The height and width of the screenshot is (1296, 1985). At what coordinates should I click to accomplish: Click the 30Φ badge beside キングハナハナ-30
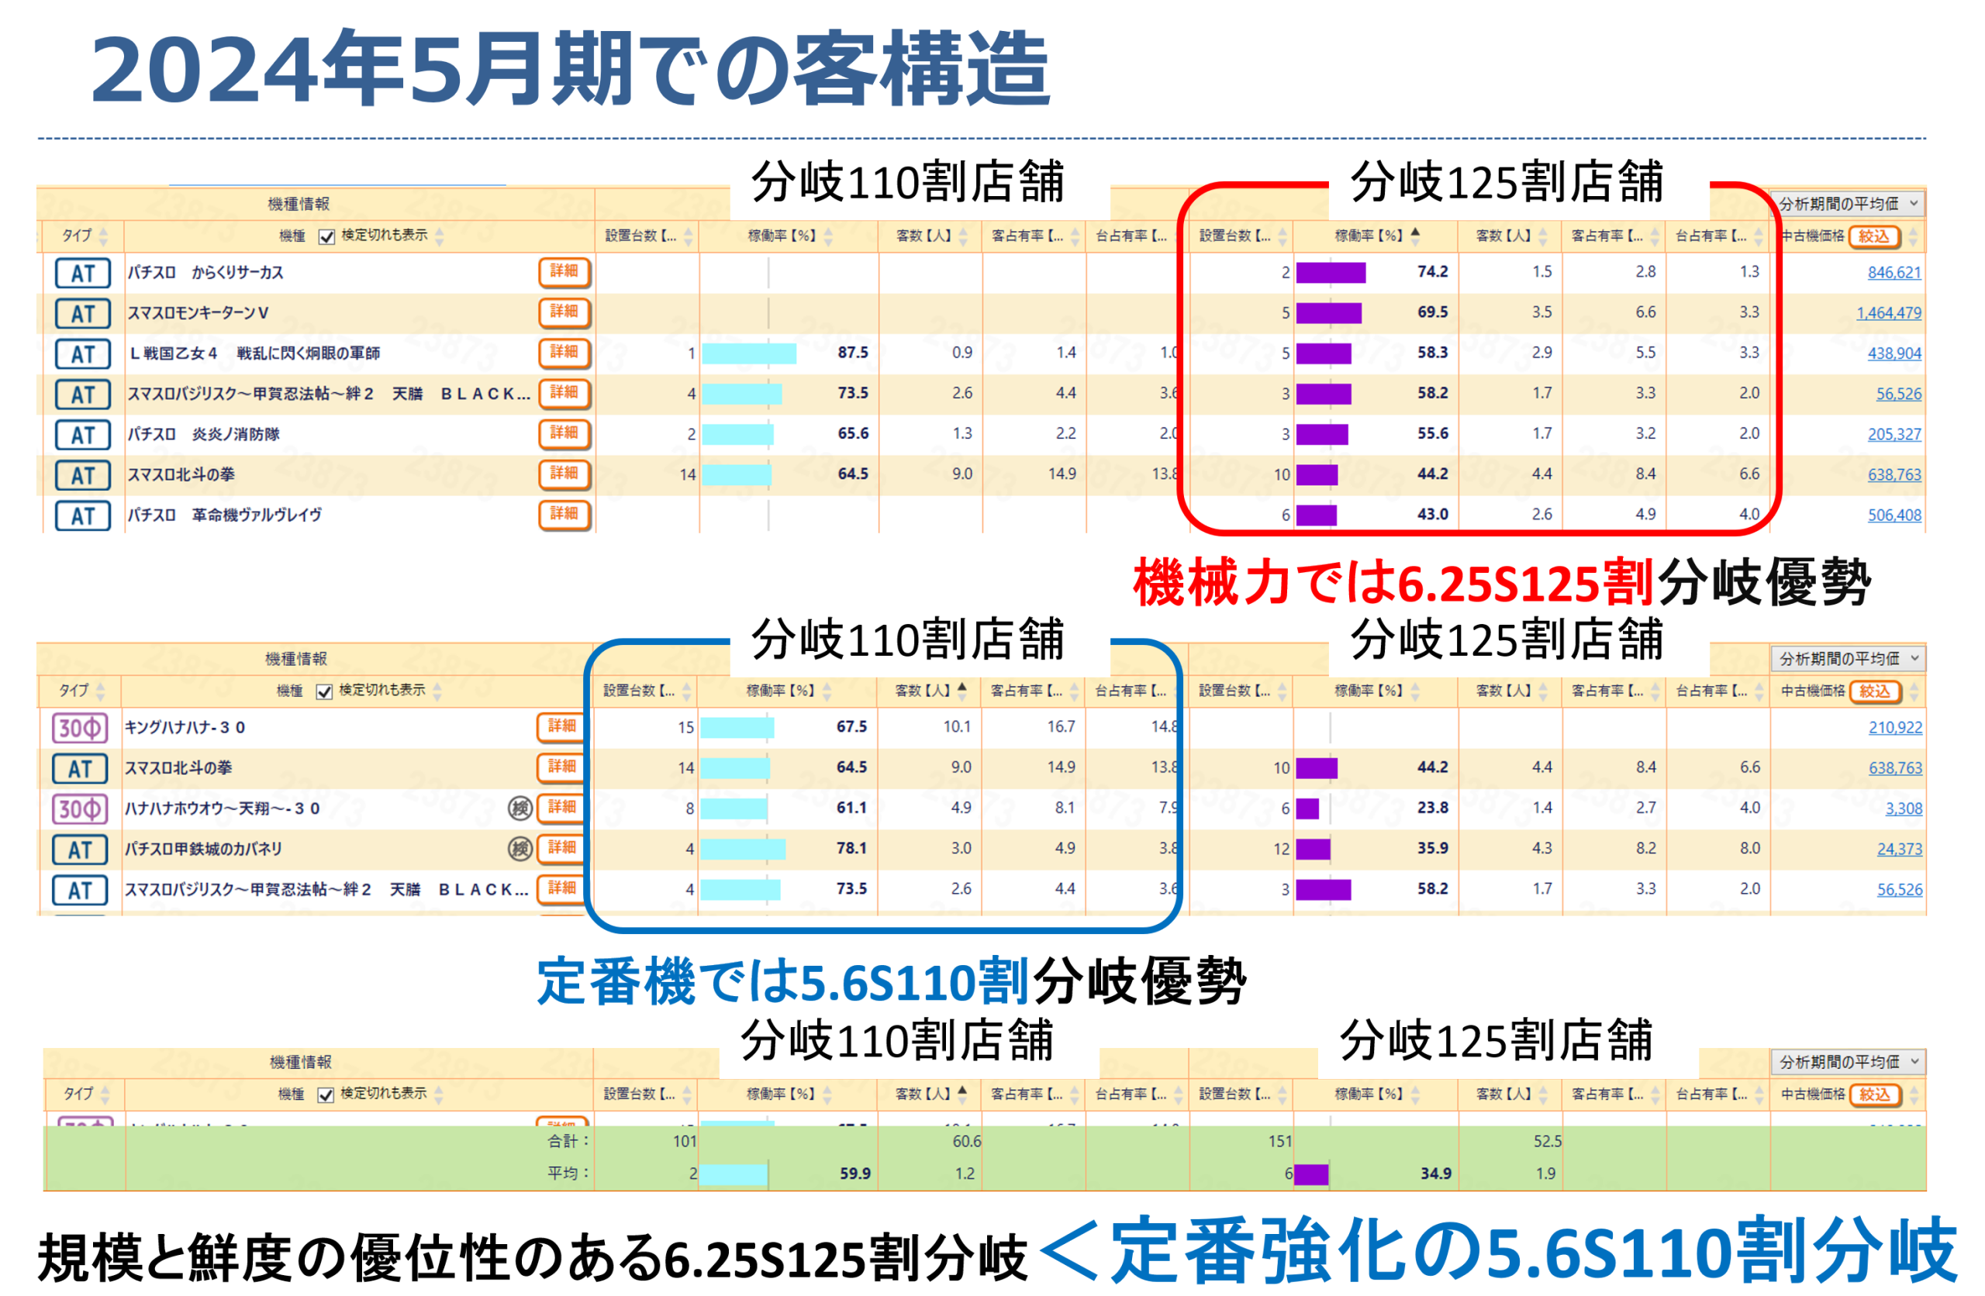(80, 728)
